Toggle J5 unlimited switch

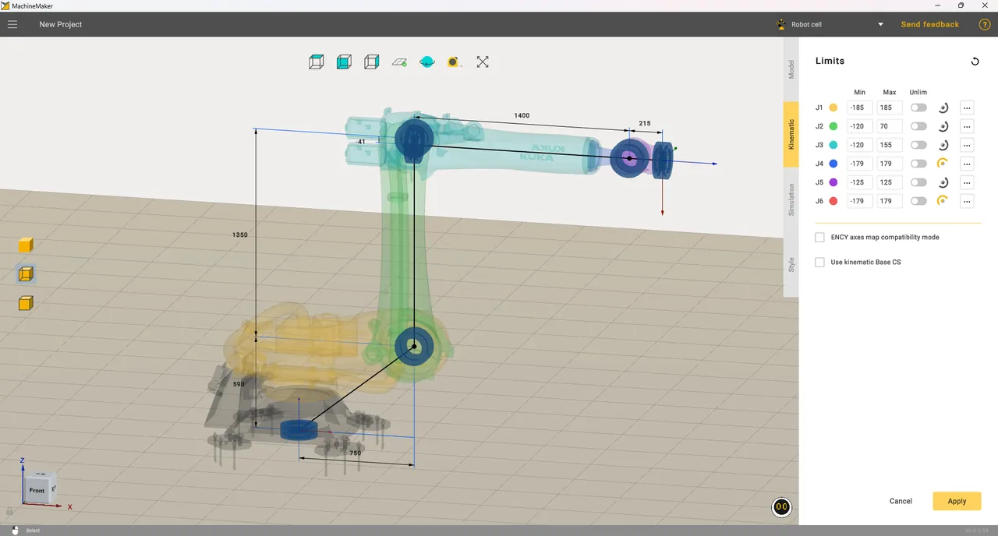[x=918, y=182]
